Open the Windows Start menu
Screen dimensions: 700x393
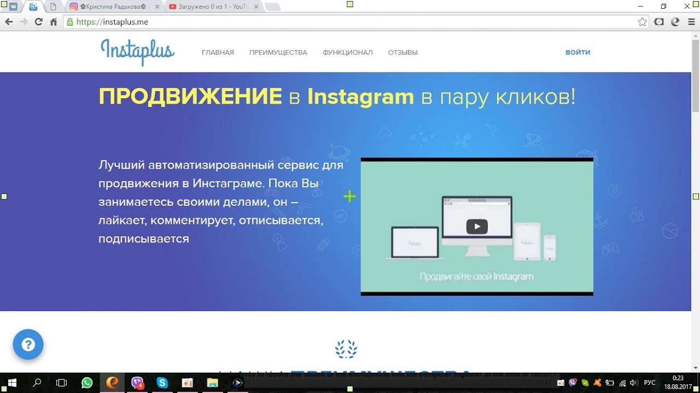[11, 383]
